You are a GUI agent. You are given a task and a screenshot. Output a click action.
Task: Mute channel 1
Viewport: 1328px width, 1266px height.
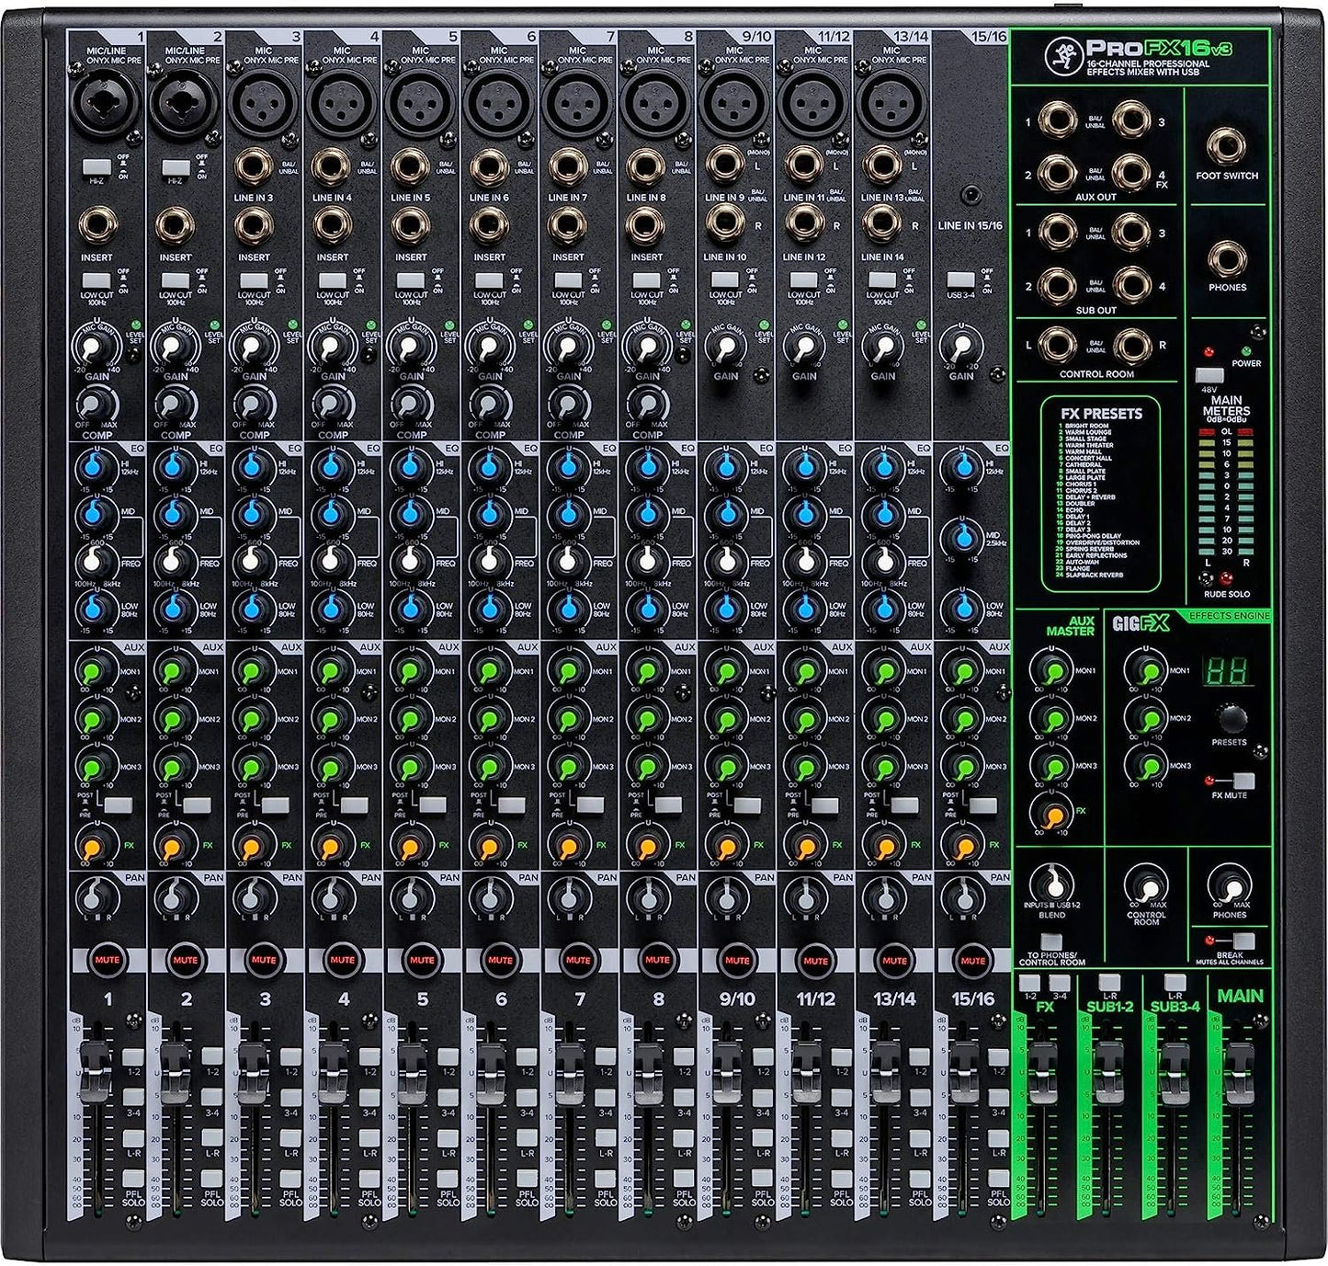coord(108,960)
